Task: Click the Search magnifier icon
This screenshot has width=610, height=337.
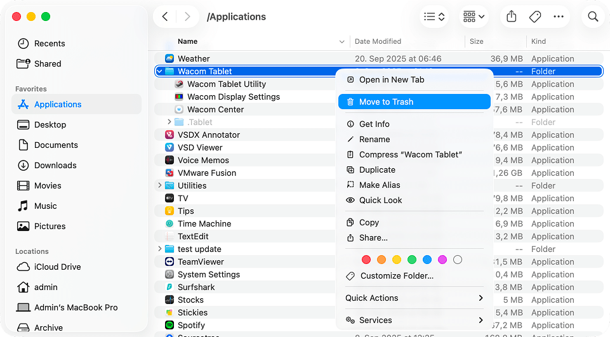Action: [x=593, y=17]
